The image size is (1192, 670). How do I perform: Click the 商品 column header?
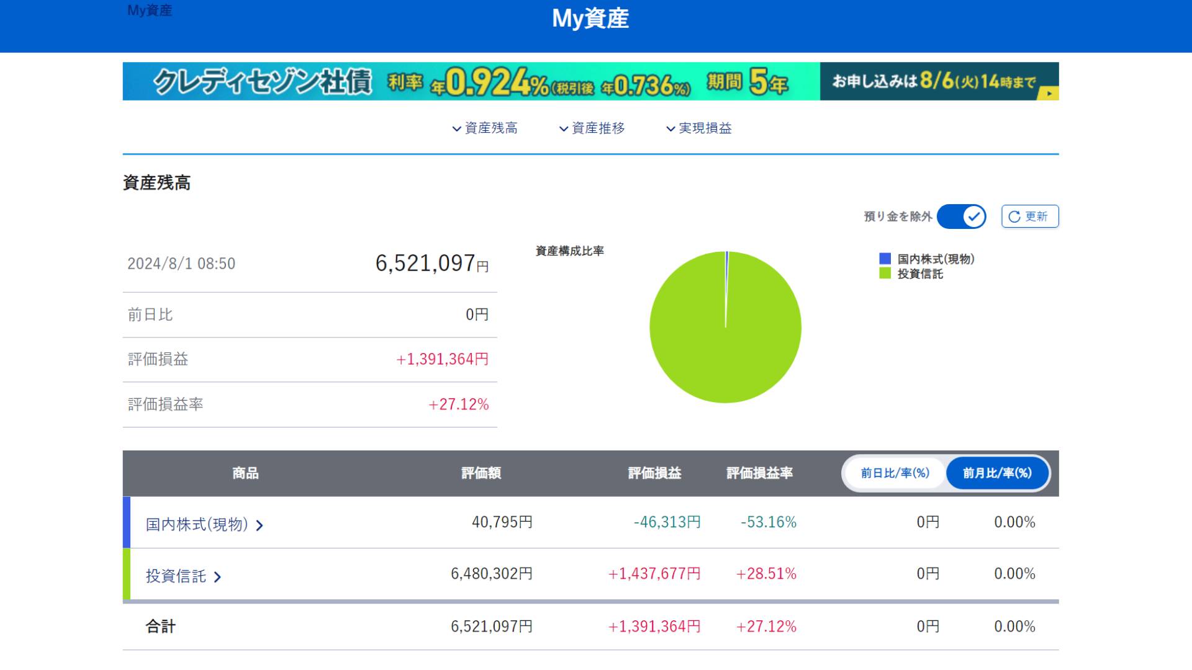point(245,473)
